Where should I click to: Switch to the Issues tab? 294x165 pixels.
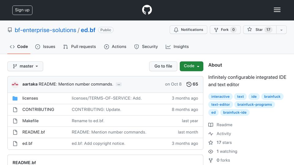[45, 46]
